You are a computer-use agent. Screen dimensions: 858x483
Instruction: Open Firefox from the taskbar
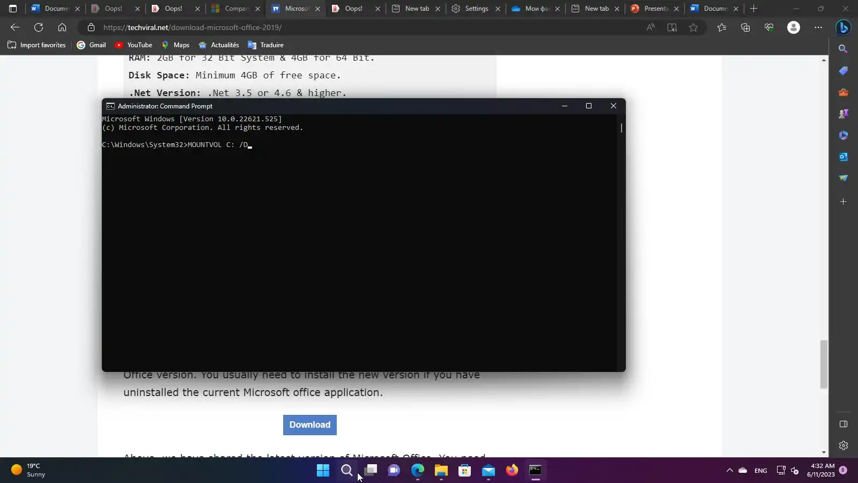pos(512,471)
